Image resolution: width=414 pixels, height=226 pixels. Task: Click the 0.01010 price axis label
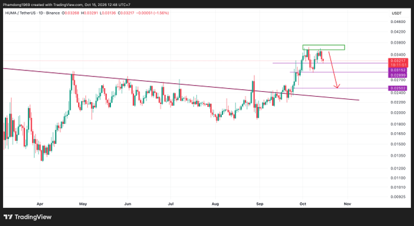coord(398,187)
